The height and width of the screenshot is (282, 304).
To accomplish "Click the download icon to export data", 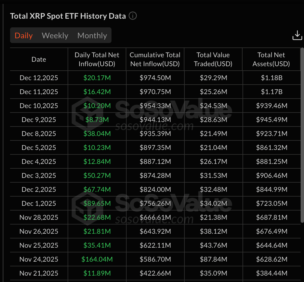I will pyautogui.click(x=297, y=35).
